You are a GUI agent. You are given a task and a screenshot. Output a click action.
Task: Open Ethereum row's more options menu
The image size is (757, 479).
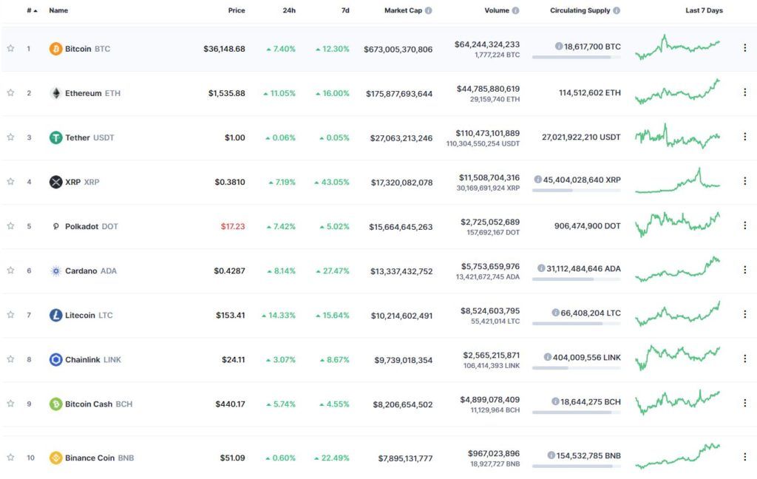pyautogui.click(x=745, y=92)
